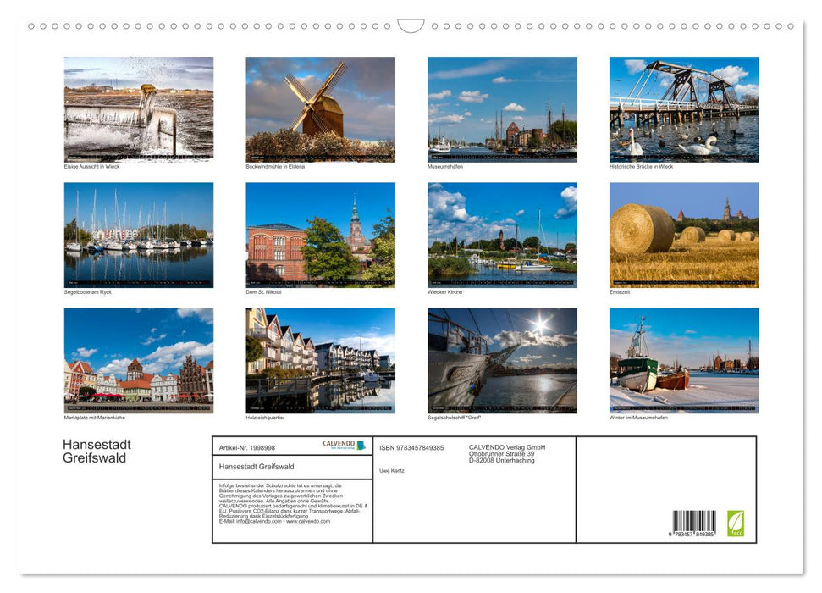Screen dimensions: 822x593
Task: Click the blue CALVENDO flag symbol
Action: click(x=361, y=444)
